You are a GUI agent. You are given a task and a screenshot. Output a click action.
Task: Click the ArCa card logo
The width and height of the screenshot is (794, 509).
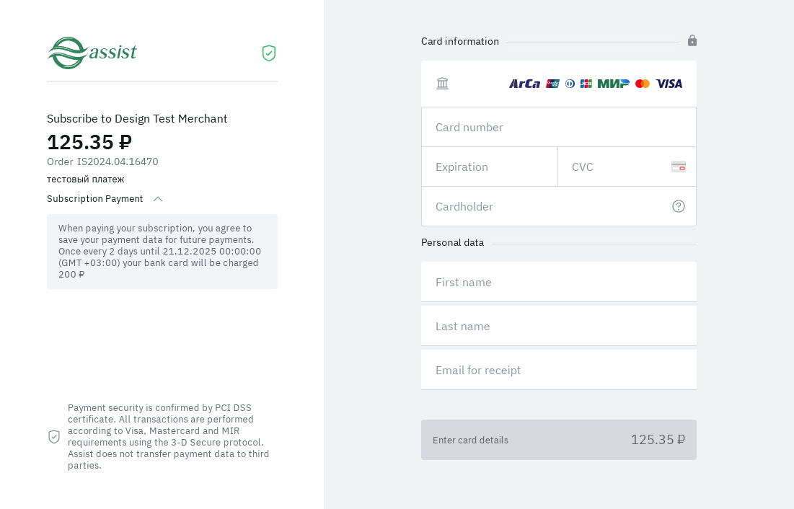click(x=524, y=84)
